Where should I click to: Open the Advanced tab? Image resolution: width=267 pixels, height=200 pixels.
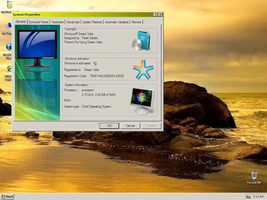(x=73, y=22)
